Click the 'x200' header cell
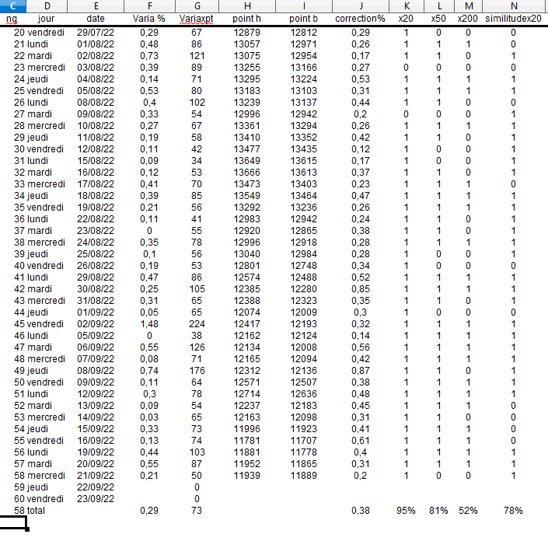Image resolution: width=548 pixels, height=541 pixels. click(x=468, y=19)
